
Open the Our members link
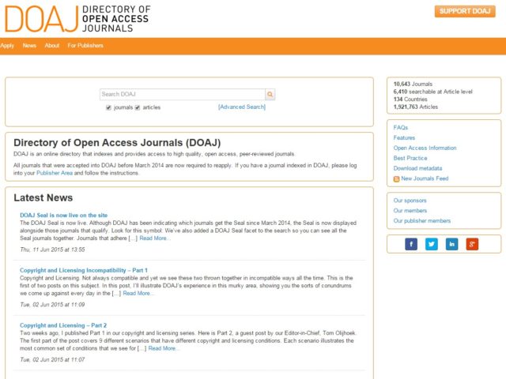410,211
